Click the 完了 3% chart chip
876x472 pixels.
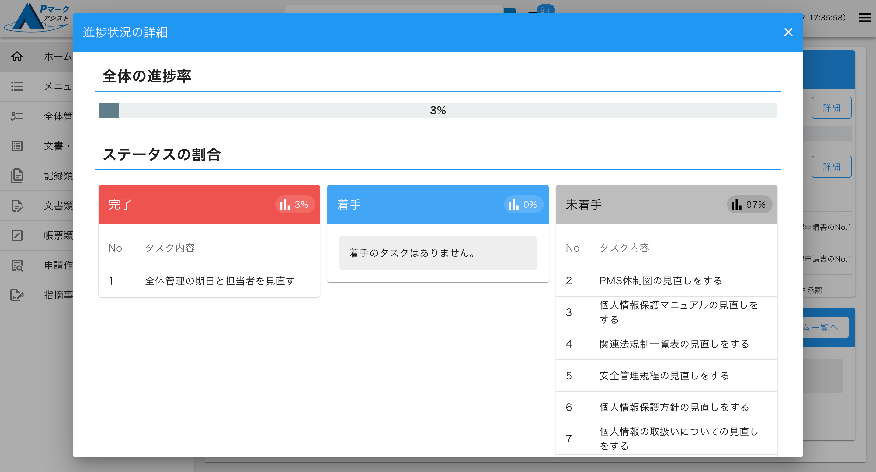(294, 204)
